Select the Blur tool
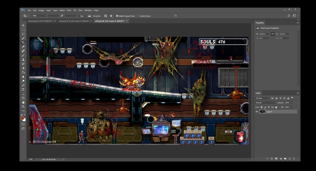 tap(23, 77)
